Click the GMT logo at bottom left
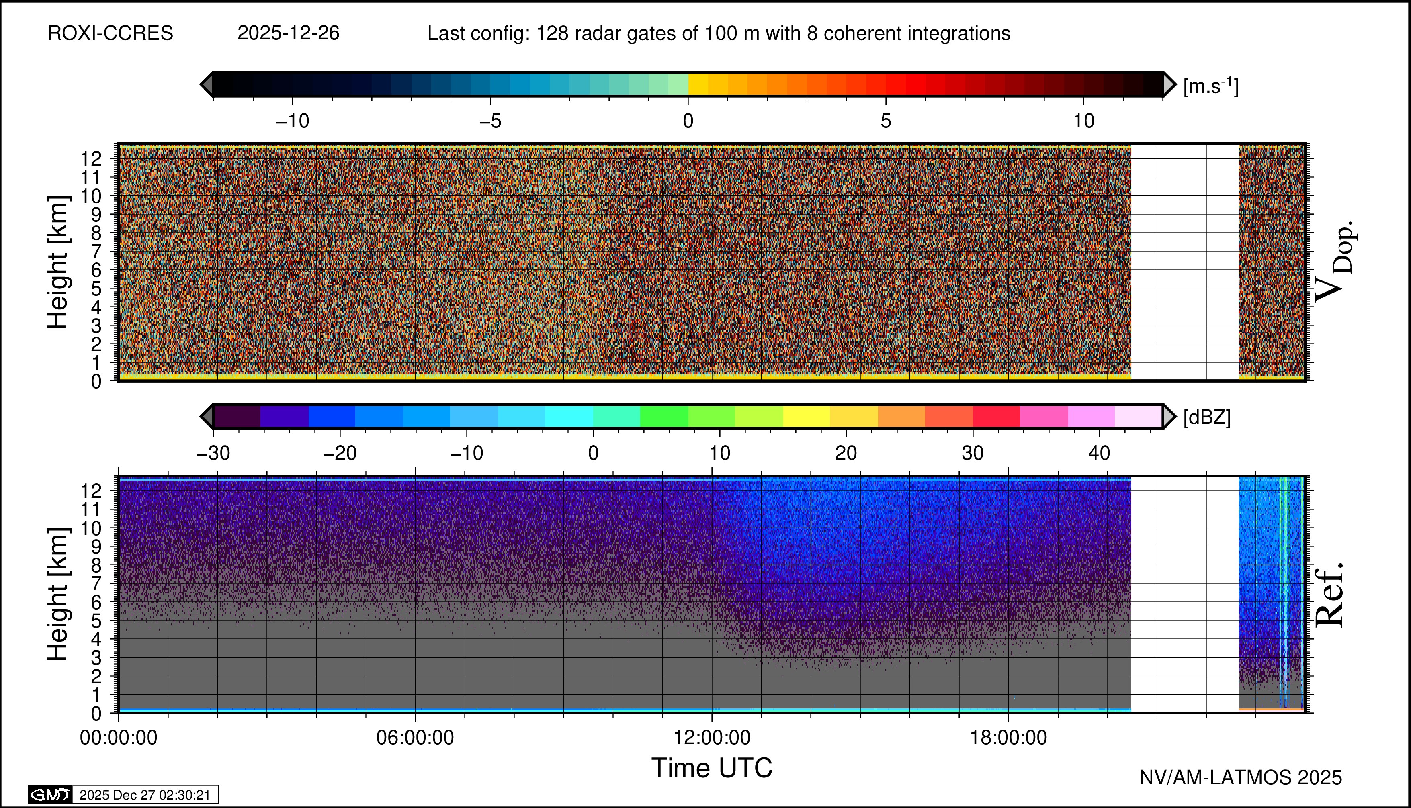The width and height of the screenshot is (1411, 808). [50, 795]
